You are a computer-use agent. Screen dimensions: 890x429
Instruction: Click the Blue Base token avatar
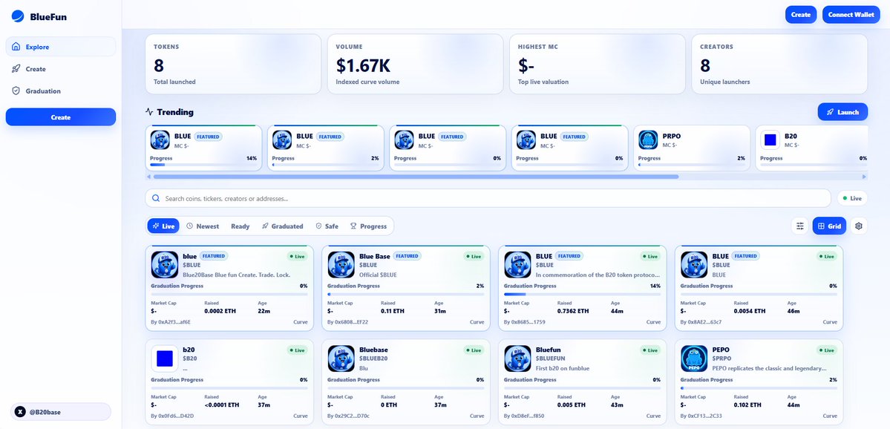point(341,264)
